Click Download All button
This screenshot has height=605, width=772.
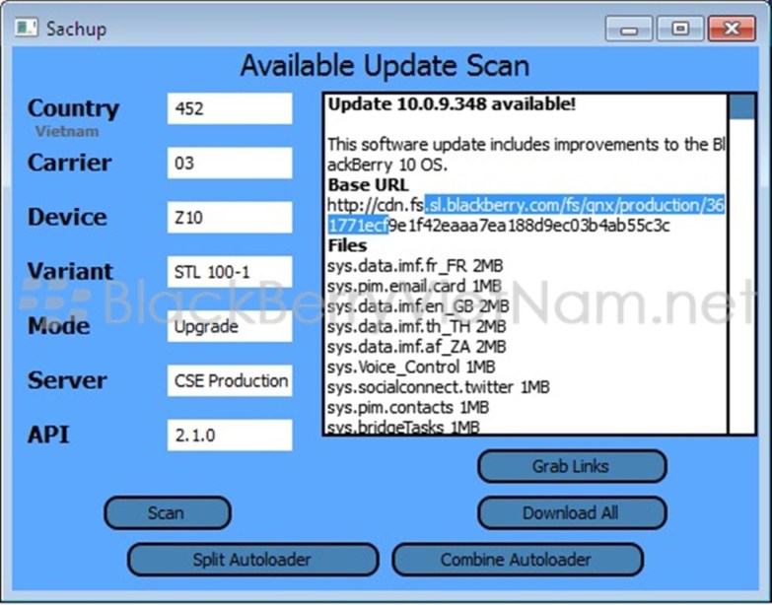pos(572,513)
